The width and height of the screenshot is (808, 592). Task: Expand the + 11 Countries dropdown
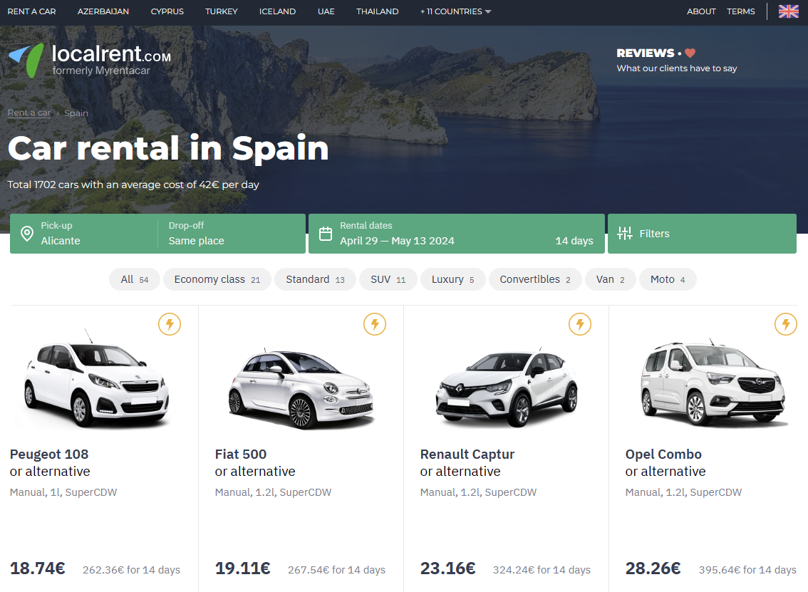click(x=455, y=11)
